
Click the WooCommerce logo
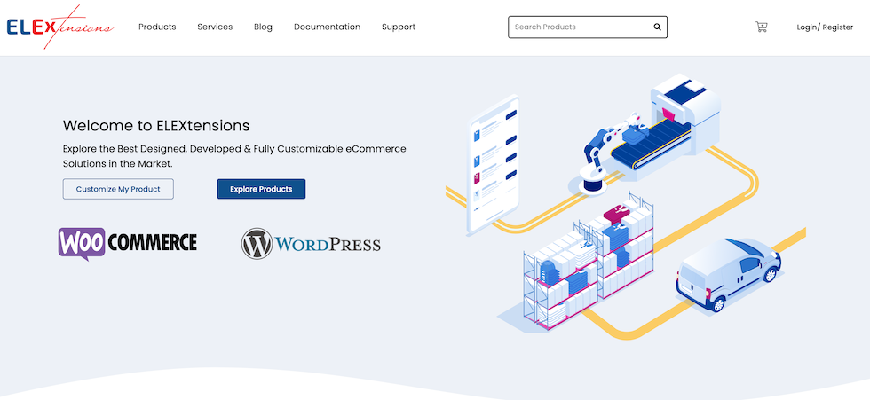(128, 243)
